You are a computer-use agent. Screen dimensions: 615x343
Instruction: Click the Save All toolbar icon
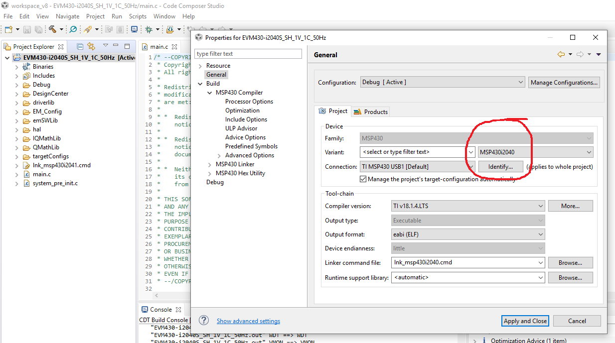pyautogui.click(x=38, y=30)
